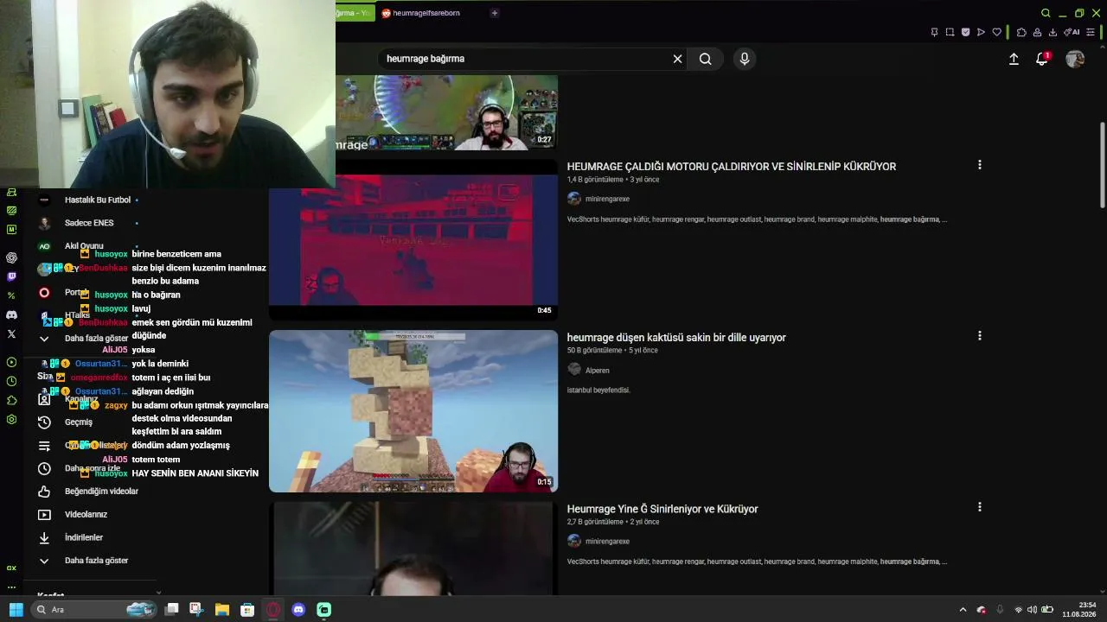1107x622 pixels.
Task: Open options menu for 'Yine Ğ Sinirleniyor' video
Action: click(979, 507)
